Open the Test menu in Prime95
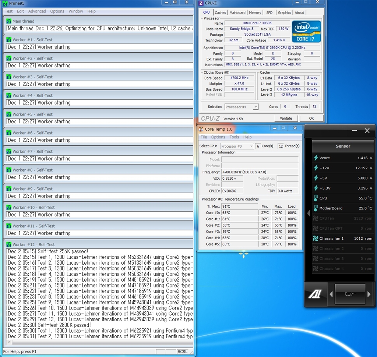Viewport: 377px width, 357px height. click(9, 11)
